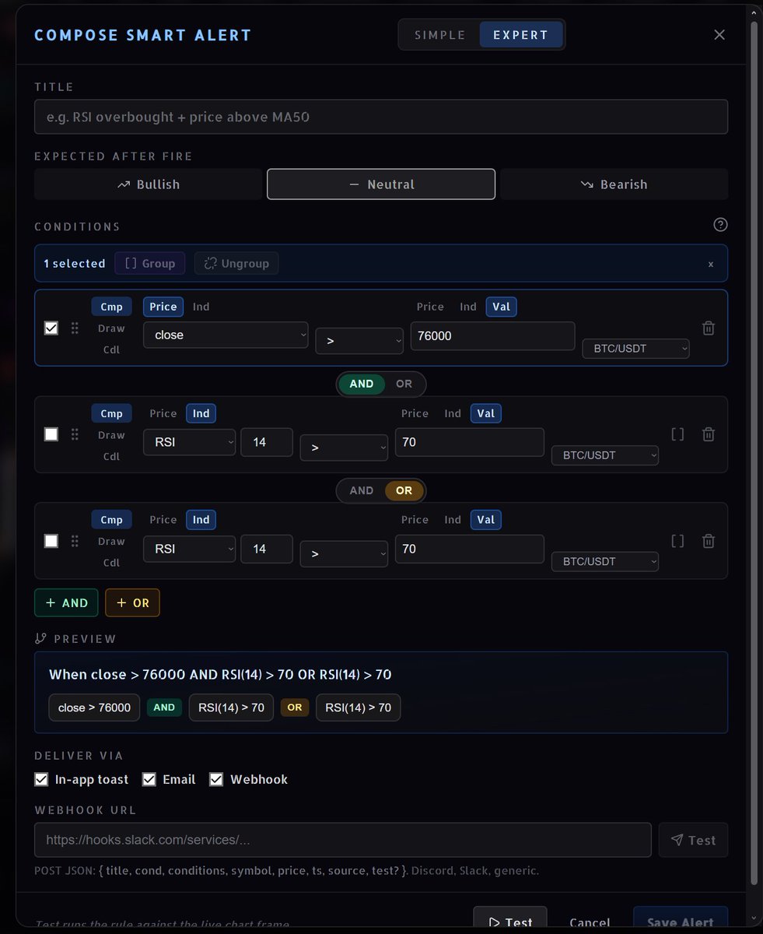Group the selected conditions

150,264
